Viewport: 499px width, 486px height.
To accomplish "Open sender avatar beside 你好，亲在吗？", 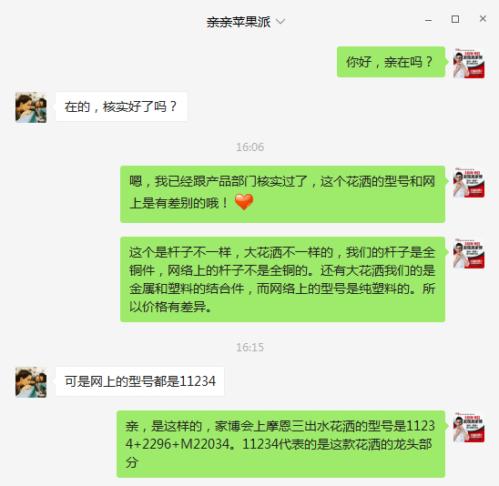I will tap(469, 63).
